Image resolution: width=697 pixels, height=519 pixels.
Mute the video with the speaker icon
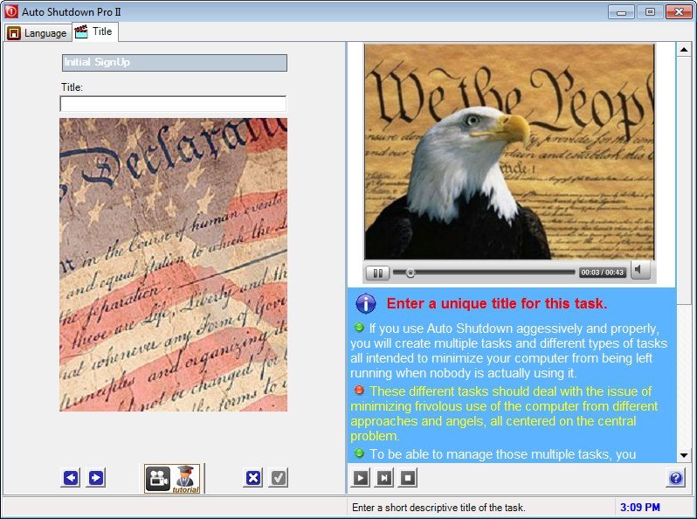(640, 270)
